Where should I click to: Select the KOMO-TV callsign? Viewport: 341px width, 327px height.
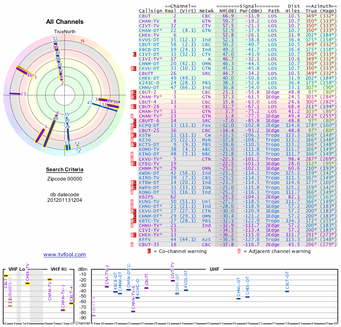click(149, 149)
